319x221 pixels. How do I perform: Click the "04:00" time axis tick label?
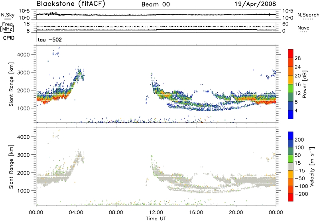tap(76, 213)
